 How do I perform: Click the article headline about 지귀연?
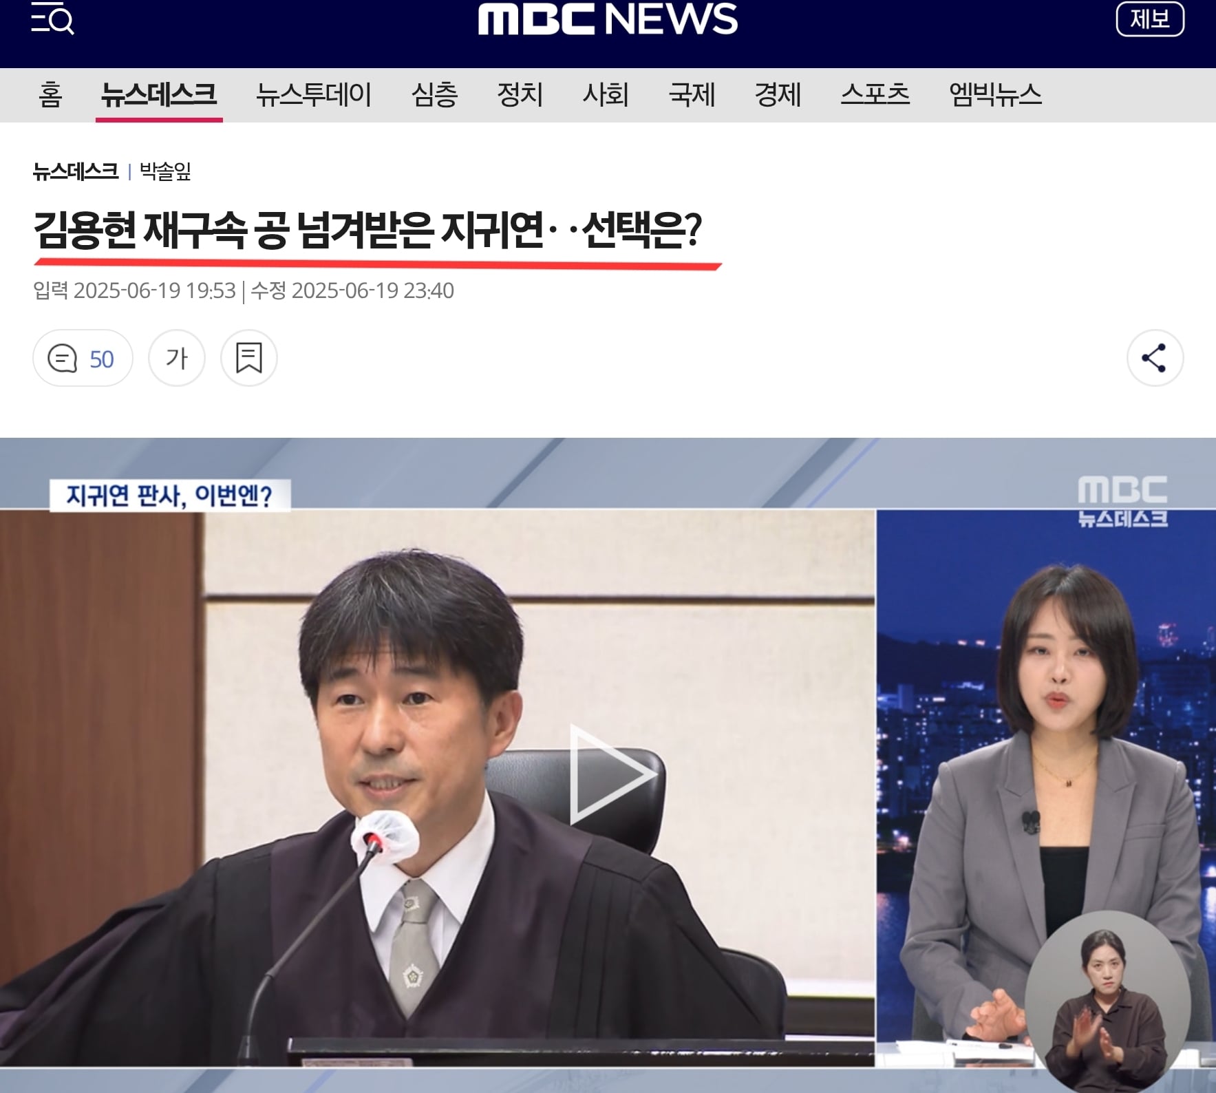tap(367, 230)
